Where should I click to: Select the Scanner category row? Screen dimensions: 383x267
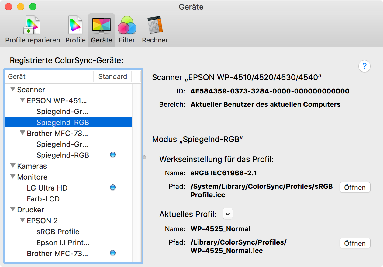(69, 90)
